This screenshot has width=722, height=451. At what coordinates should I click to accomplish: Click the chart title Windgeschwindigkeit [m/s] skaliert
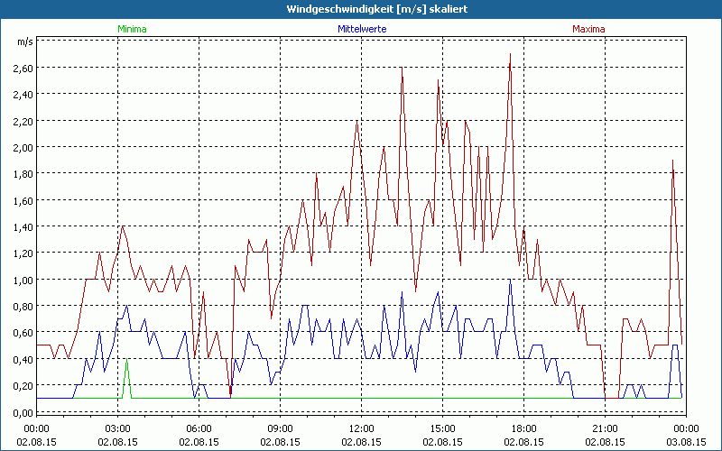click(361, 9)
